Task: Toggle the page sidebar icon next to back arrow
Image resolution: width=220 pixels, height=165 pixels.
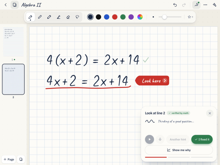Action: pos(15,5)
